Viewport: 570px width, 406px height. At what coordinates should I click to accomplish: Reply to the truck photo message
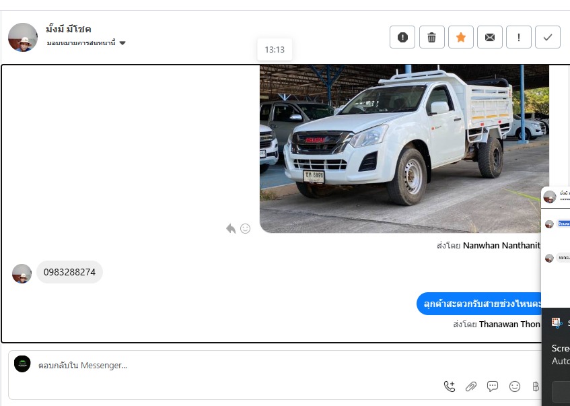click(231, 229)
